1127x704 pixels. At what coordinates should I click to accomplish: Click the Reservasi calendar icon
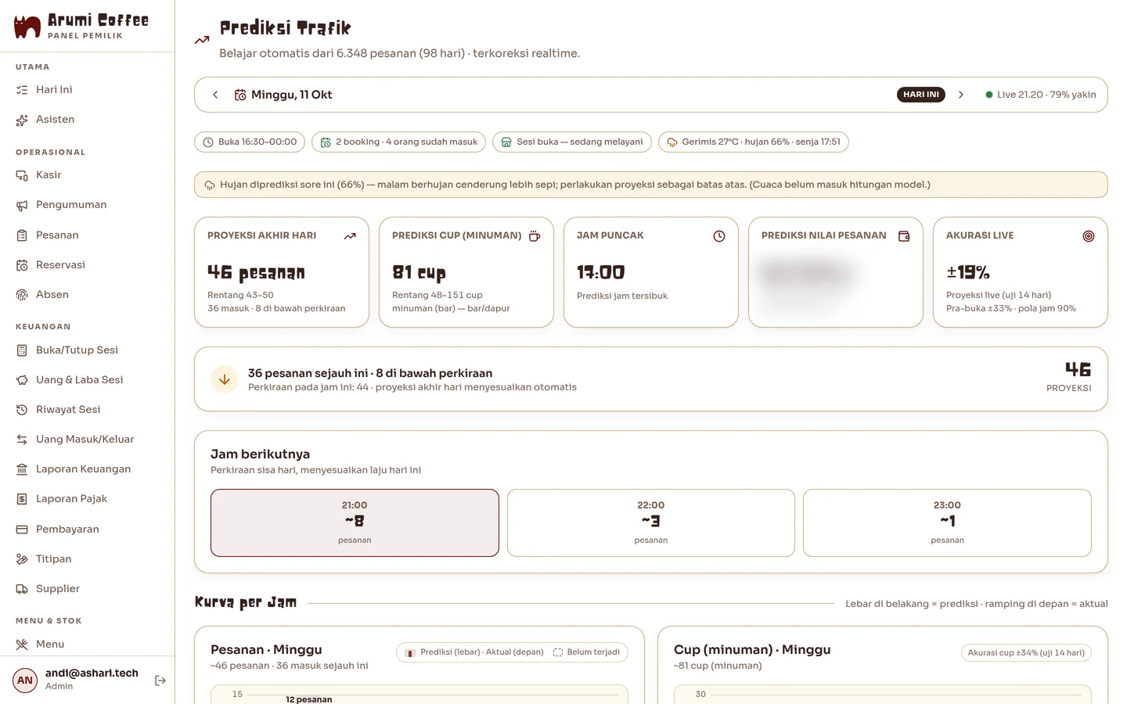point(22,265)
